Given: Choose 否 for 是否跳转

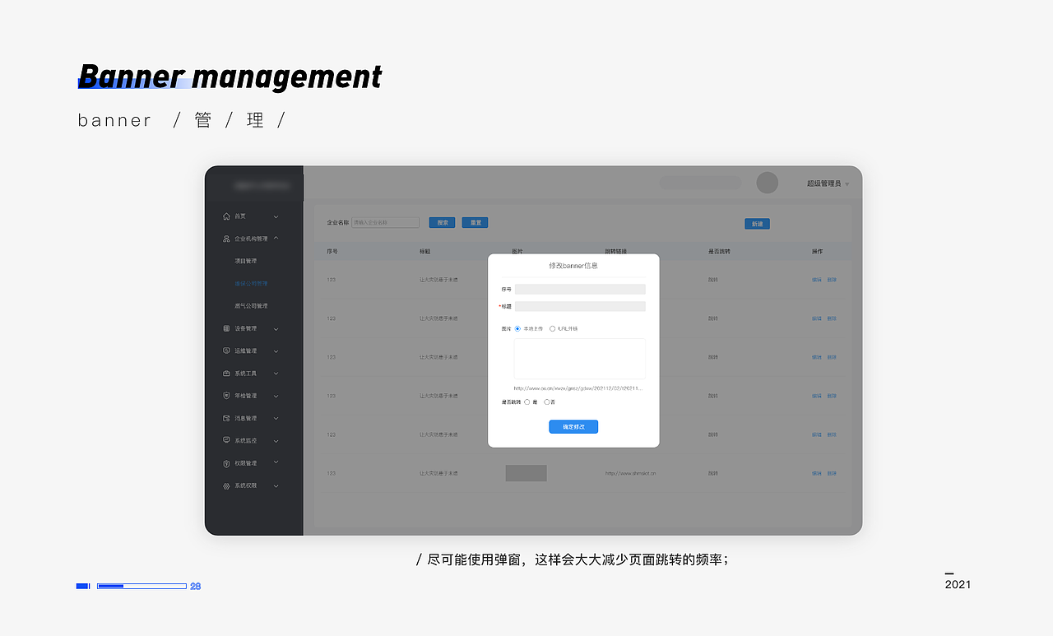Looking at the screenshot, I should [x=547, y=402].
